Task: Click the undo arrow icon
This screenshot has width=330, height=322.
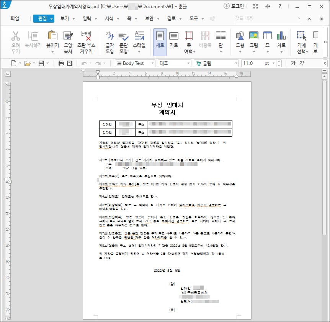Action: (x=84, y=63)
